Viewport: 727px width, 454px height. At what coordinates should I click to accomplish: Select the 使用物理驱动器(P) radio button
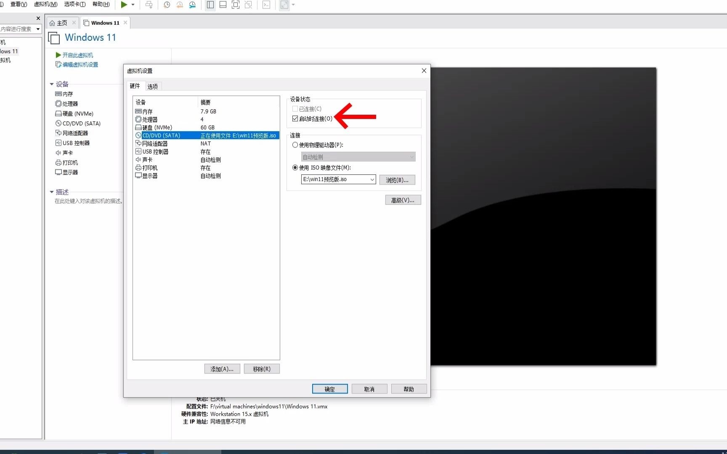click(x=295, y=145)
